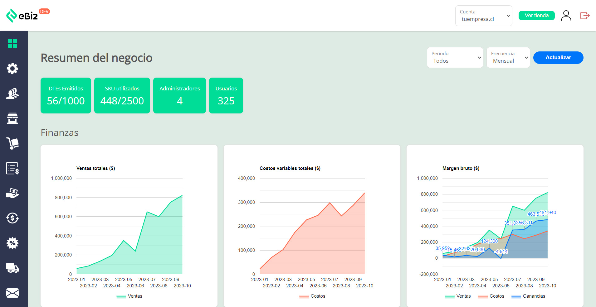Image resolution: width=596 pixels, height=307 pixels.
Task: Expand the Periodo Todos dropdown
Action: coord(455,57)
